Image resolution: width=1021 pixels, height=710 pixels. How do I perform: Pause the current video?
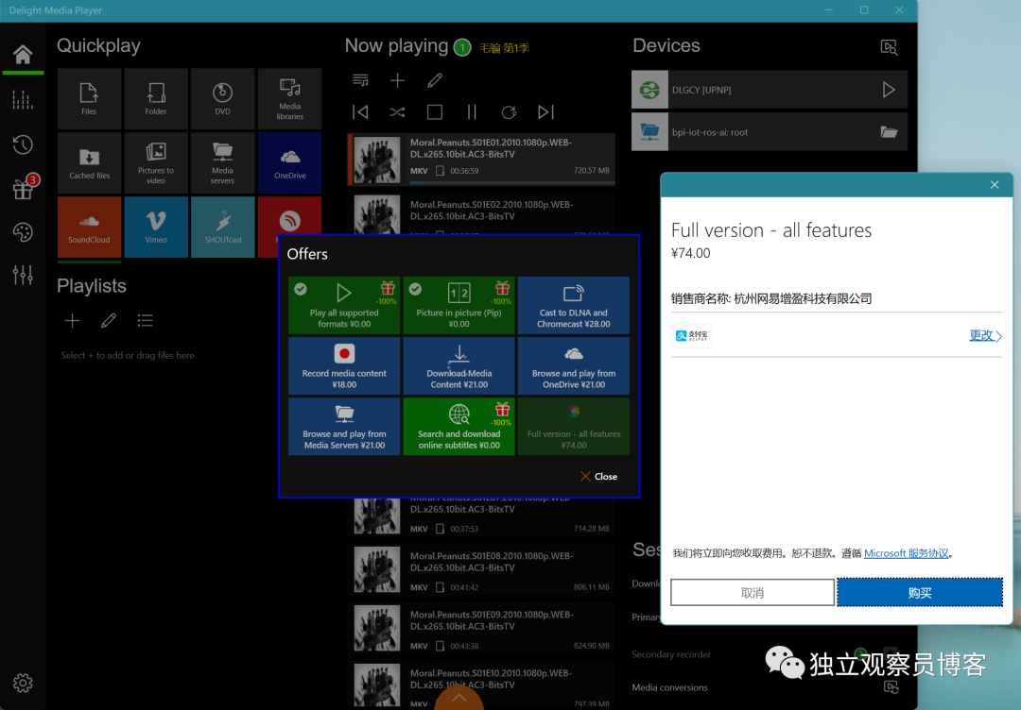472,112
